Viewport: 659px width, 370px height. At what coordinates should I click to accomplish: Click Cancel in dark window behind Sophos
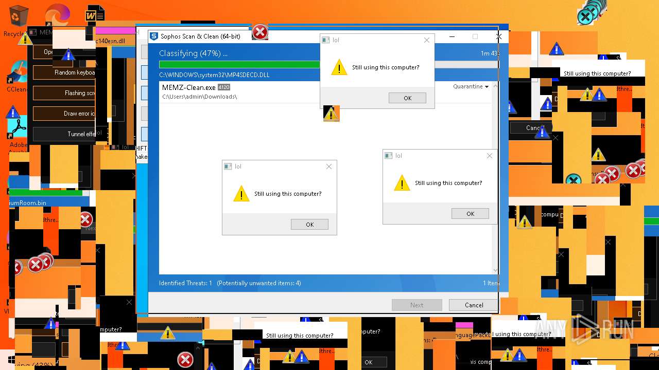tap(532, 128)
